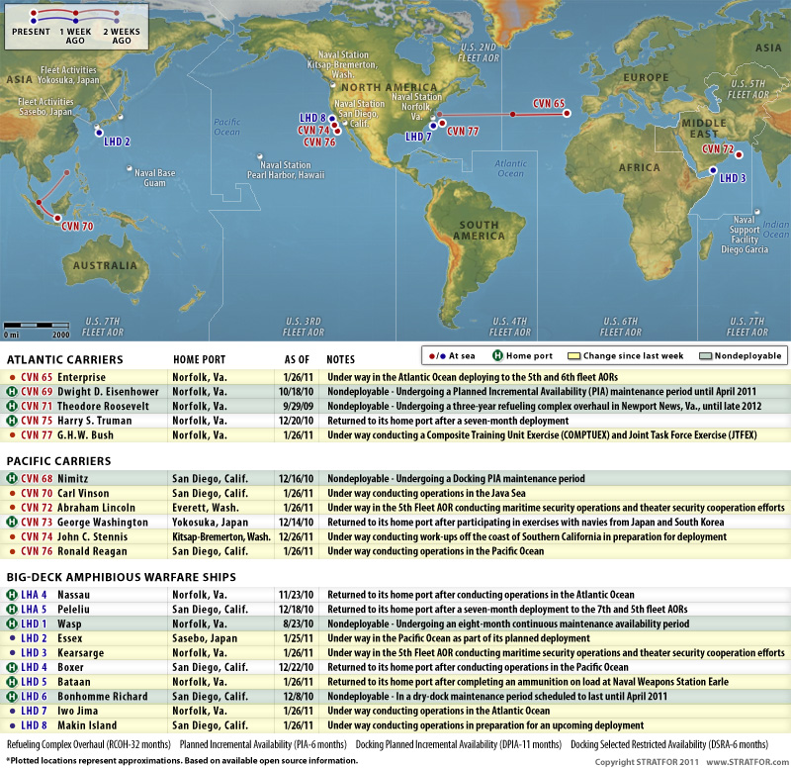Click the at-sea red dot for CVN 65 Enterprise

(12, 377)
